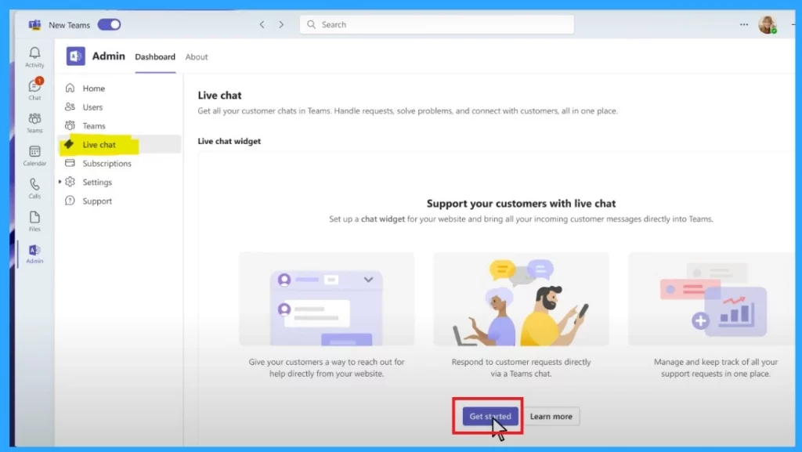Open the Teams section in the app rail
802x452 pixels.
pos(34,123)
